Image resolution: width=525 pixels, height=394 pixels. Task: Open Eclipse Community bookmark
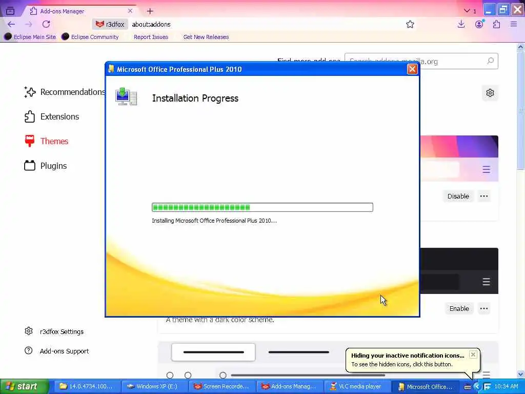click(90, 37)
